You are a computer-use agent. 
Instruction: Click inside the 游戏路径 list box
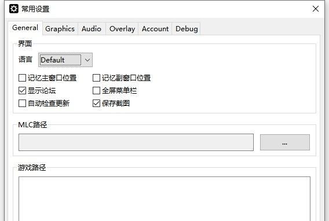(x=164, y=199)
